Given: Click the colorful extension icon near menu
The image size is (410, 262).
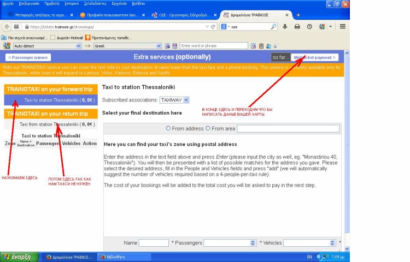Looking at the screenshot, I should tap(322, 27).
